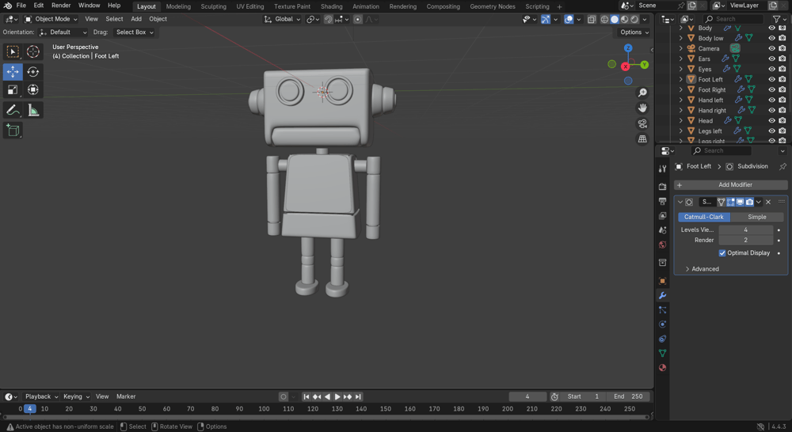Click the Add Modifier button

tap(731, 184)
